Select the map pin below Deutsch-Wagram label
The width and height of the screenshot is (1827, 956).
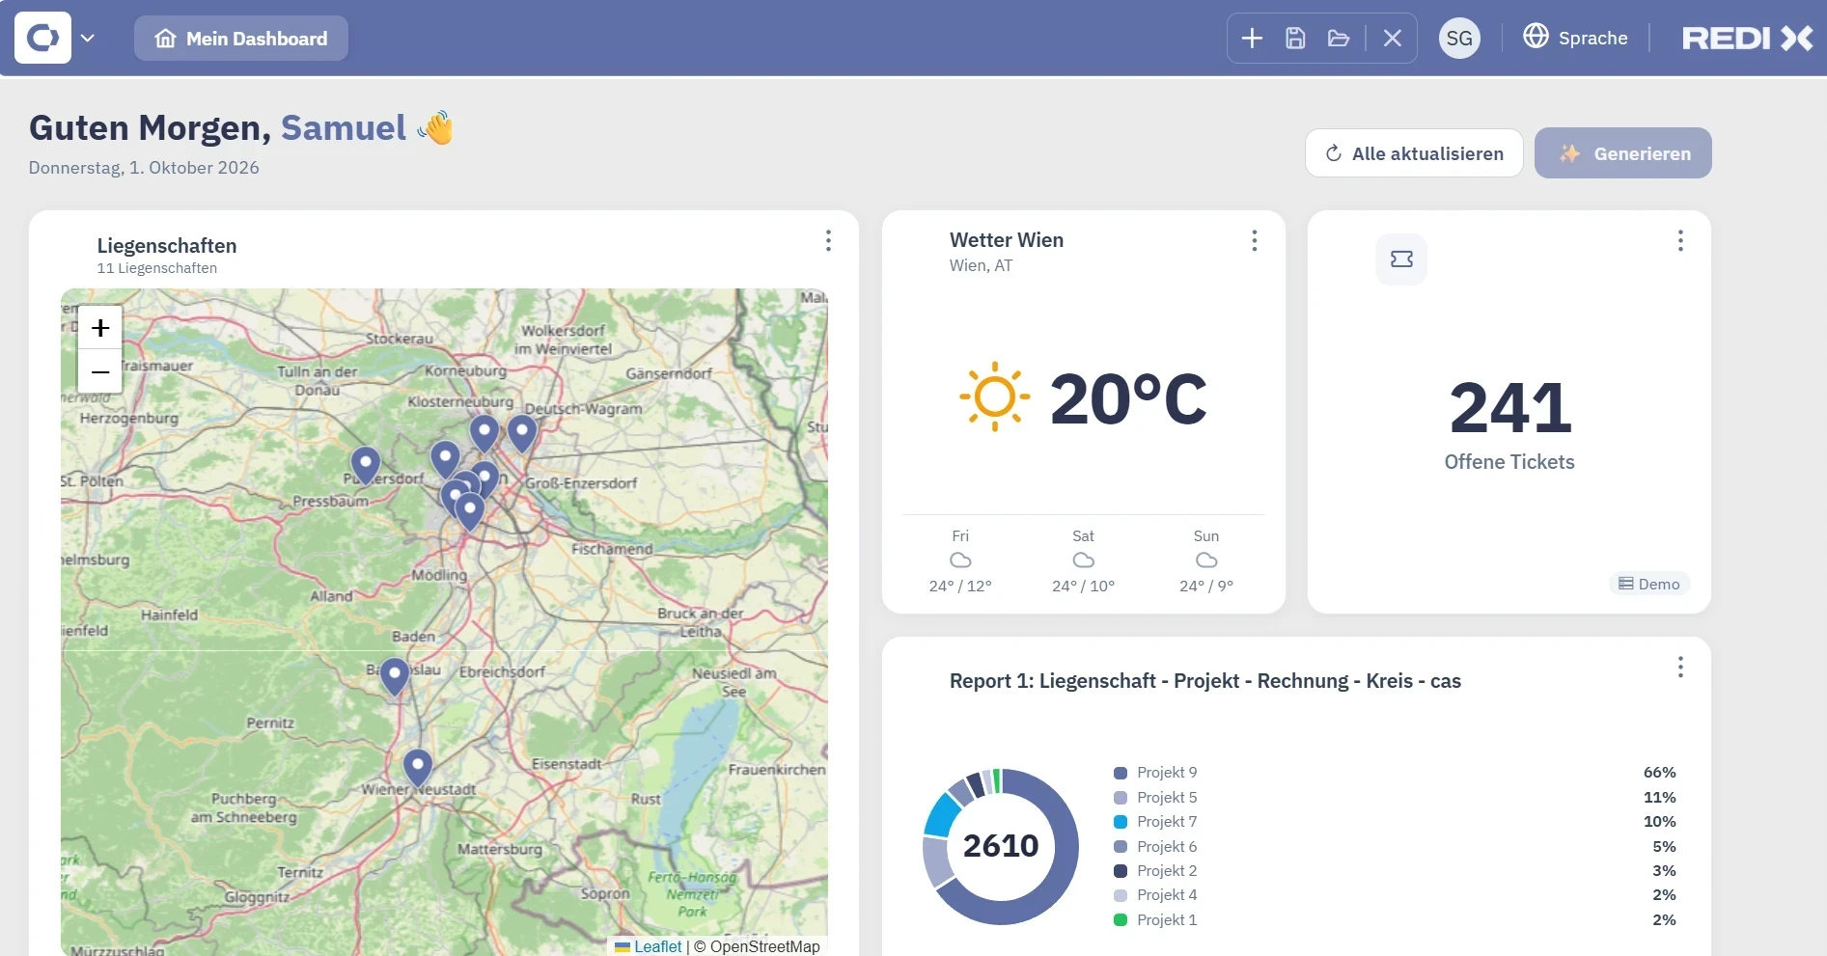tap(522, 435)
